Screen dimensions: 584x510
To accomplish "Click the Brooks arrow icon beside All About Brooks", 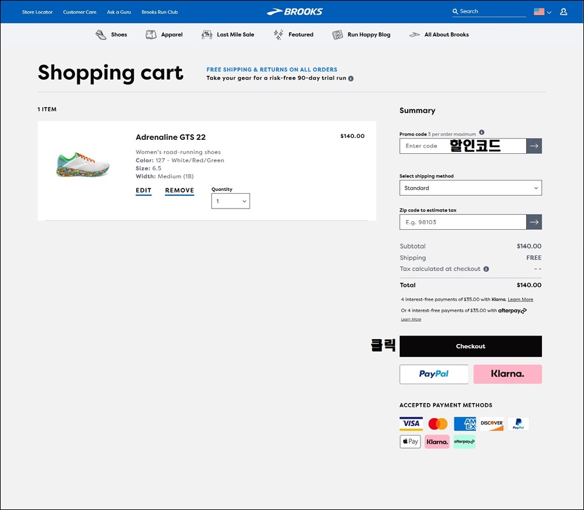I will (414, 35).
